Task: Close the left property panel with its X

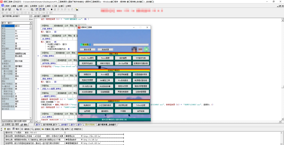Action: tap(32, 19)
